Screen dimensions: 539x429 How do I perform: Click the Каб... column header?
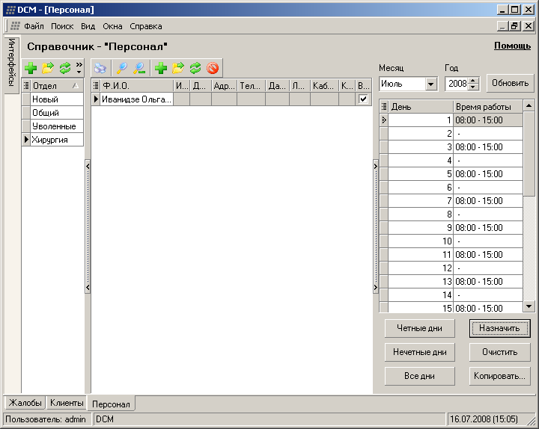(324, 85)
